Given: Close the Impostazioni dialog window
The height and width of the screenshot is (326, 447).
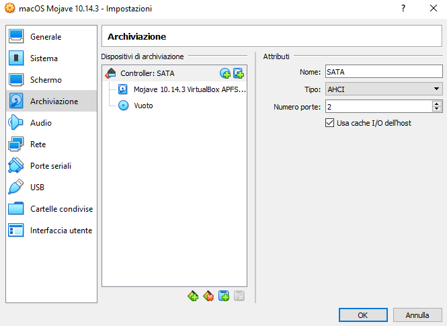Looking at the screenshot, I should pos(434,8).
